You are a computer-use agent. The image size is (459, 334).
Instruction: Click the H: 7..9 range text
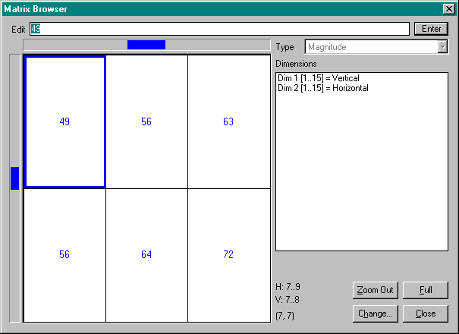tap(288, 286)
